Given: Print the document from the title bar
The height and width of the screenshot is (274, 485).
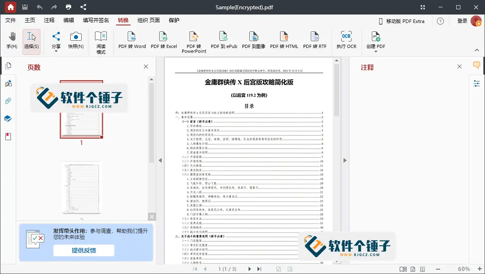Looking at the screenshot, I should [x=68, y=7].
